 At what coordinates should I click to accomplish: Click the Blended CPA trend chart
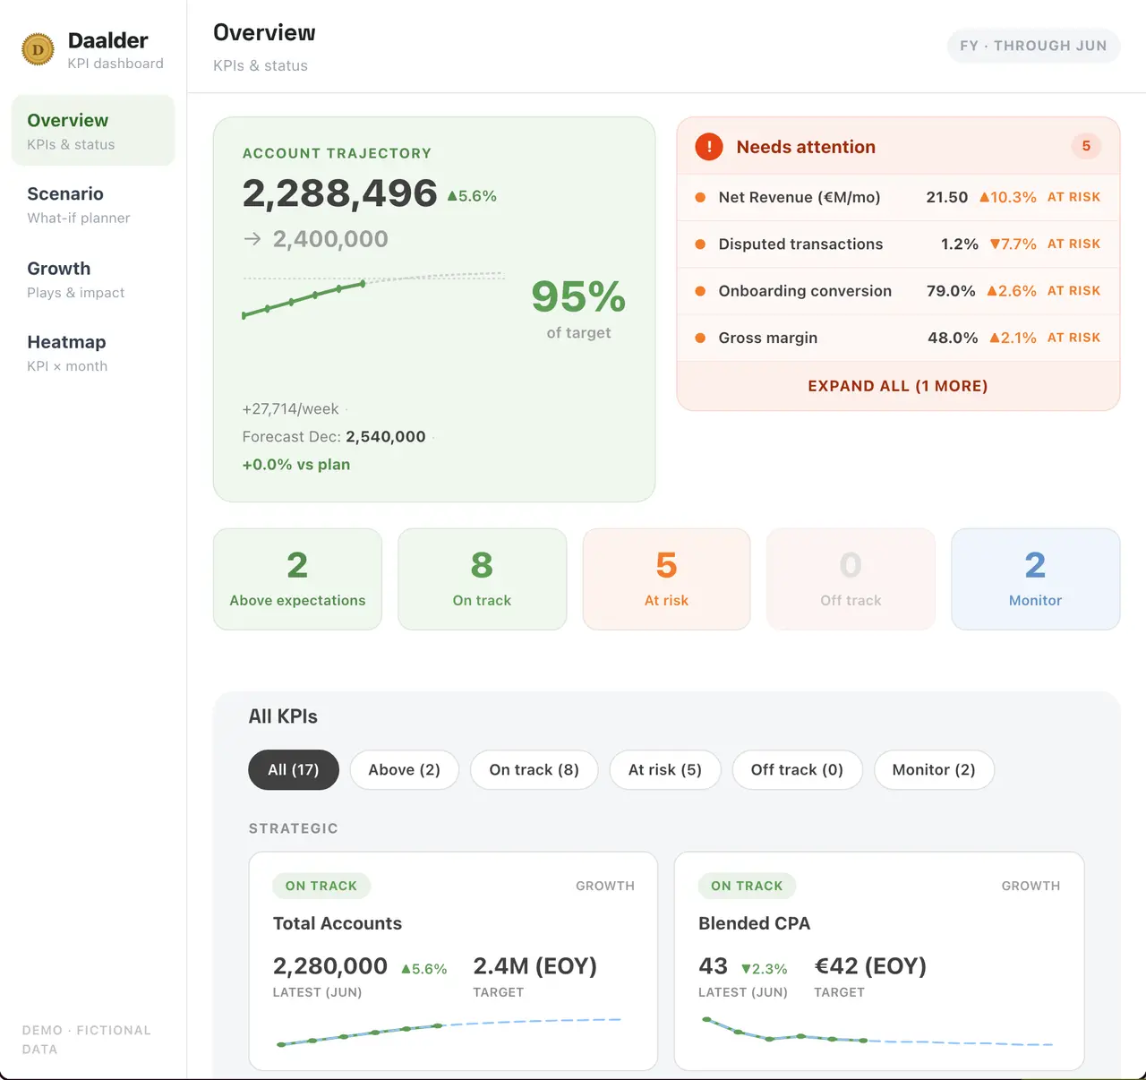pyautogui.click(x=877, y=1032)
